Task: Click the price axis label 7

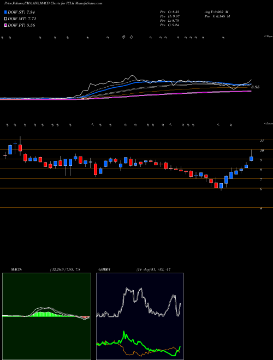Action: click(261, 179)
